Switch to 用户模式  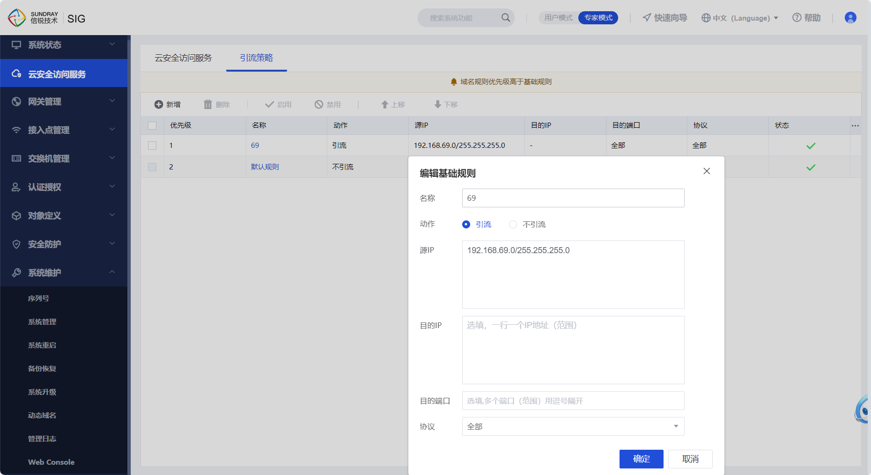tap(558, 18)
